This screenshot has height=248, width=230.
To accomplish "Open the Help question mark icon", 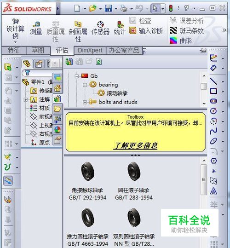I will (186, 8).
